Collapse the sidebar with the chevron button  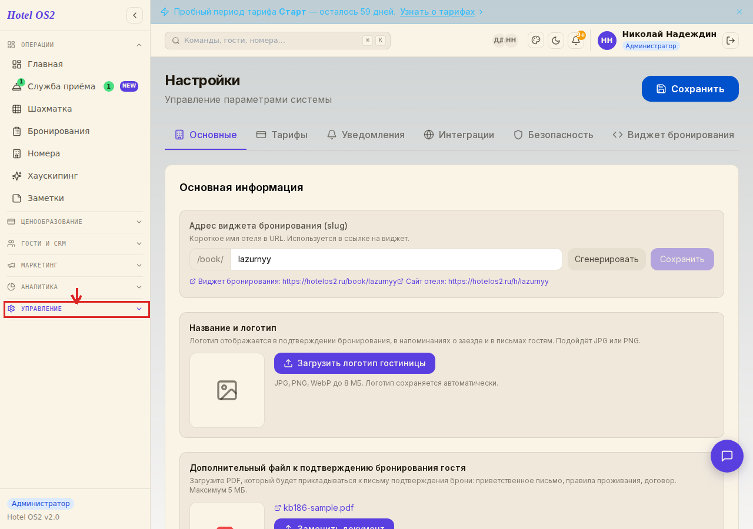pyautogui.click(x=135, y=15)
